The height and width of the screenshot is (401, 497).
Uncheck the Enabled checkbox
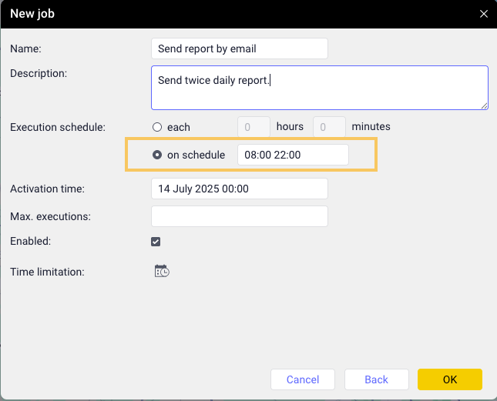[156, 242]
